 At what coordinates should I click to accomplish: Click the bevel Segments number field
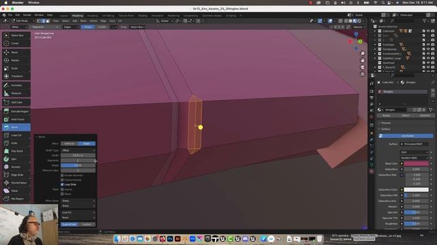click(78, 161)
